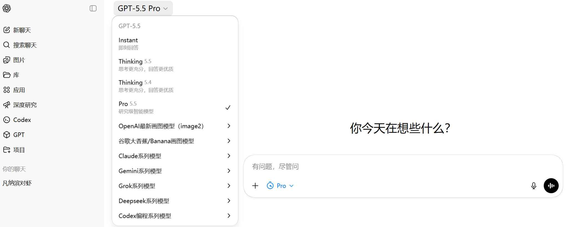Open 谷歌大香蕉/Banana画图模型 menu entry

click(175, 141)
